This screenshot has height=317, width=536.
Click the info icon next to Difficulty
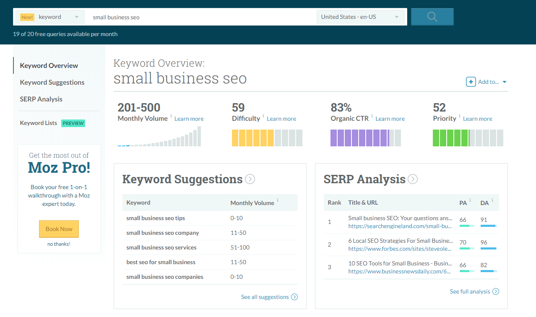(263, 117)
